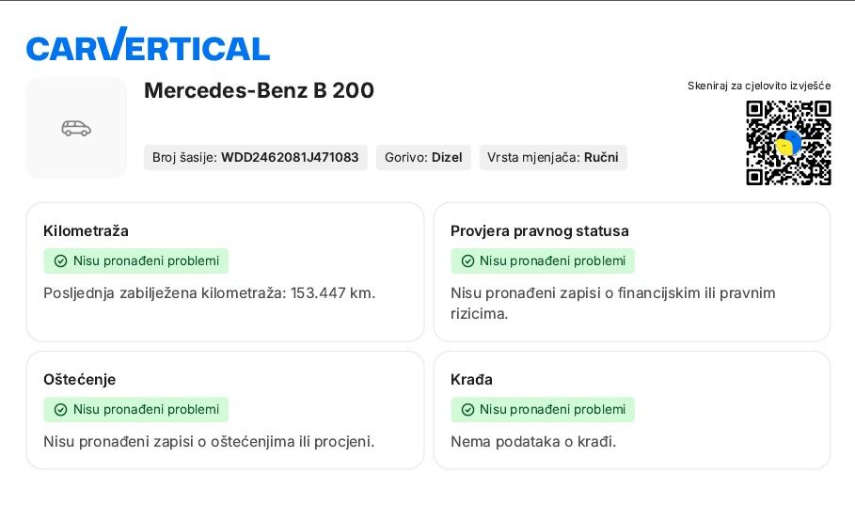Viewport: 855px width, 520px height.
Task: Click the car placeholder image icon
Action: [76, 128]
